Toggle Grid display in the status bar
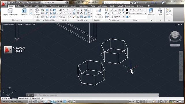Screen dimensions: 185x104 (36, 101)
